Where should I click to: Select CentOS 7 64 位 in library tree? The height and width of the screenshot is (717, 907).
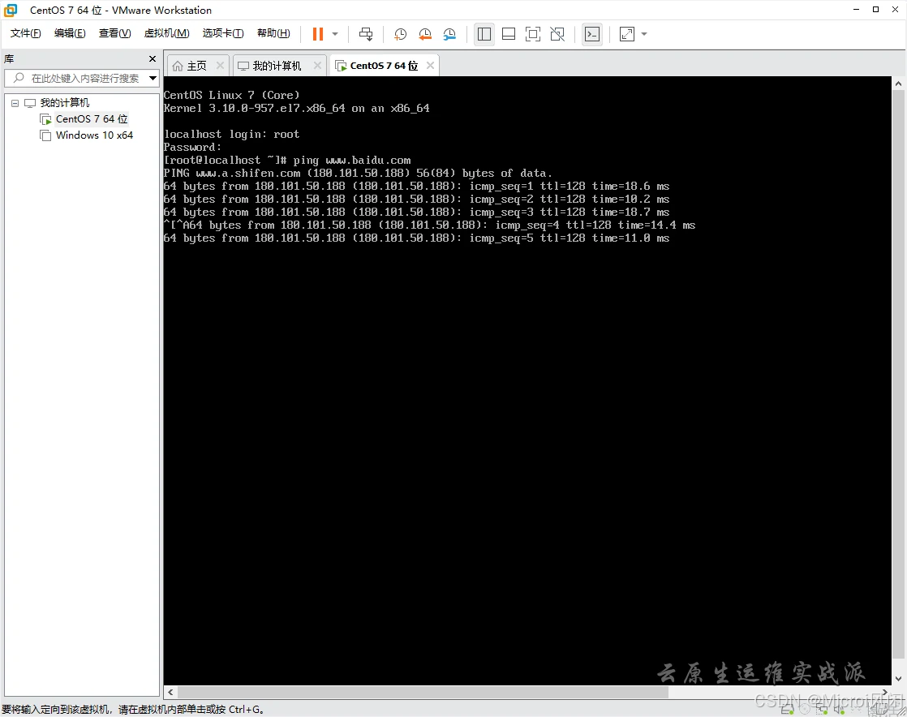tap(92, 119)
